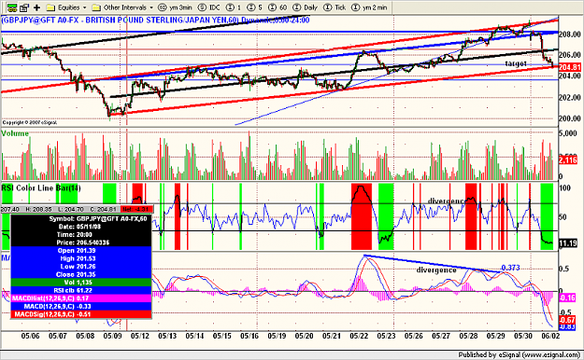Viewport: 584px width, 360px height.
Task: Open the properties window icon in toolbar
Action: point(24,7)
